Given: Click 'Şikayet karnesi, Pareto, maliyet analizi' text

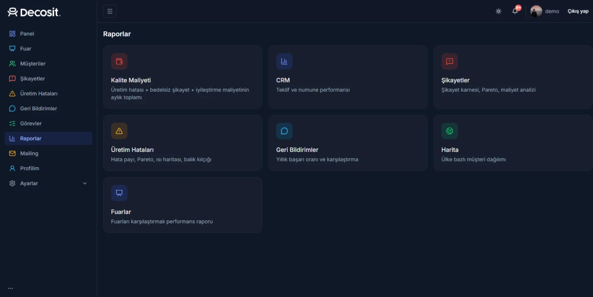Looking at the screenshot, I should point(488,90).
